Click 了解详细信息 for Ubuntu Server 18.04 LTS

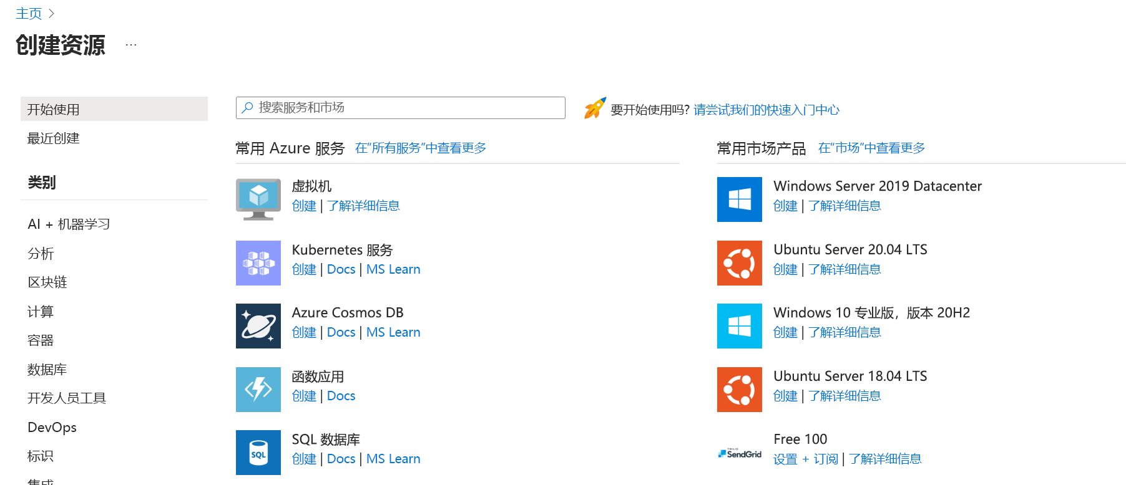(x=844, y=396)
